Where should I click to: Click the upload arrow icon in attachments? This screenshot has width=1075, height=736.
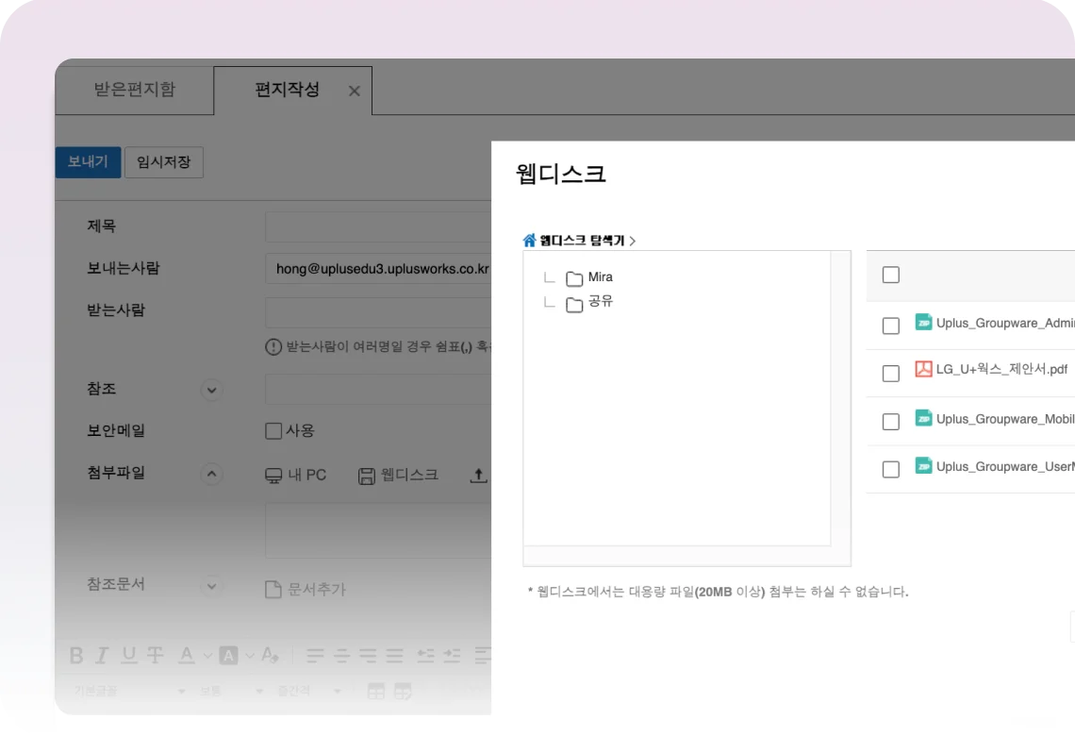478,476
